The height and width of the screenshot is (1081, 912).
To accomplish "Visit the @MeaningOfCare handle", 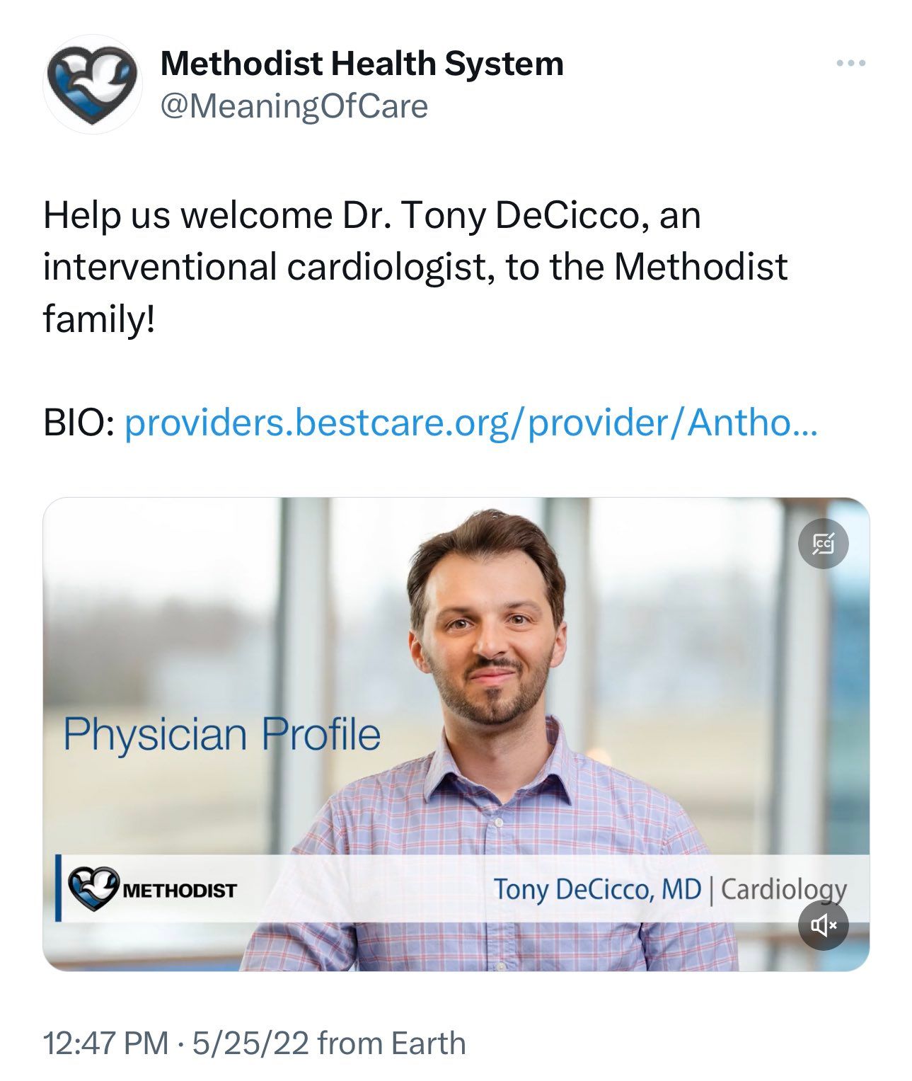I will (294, 107).
